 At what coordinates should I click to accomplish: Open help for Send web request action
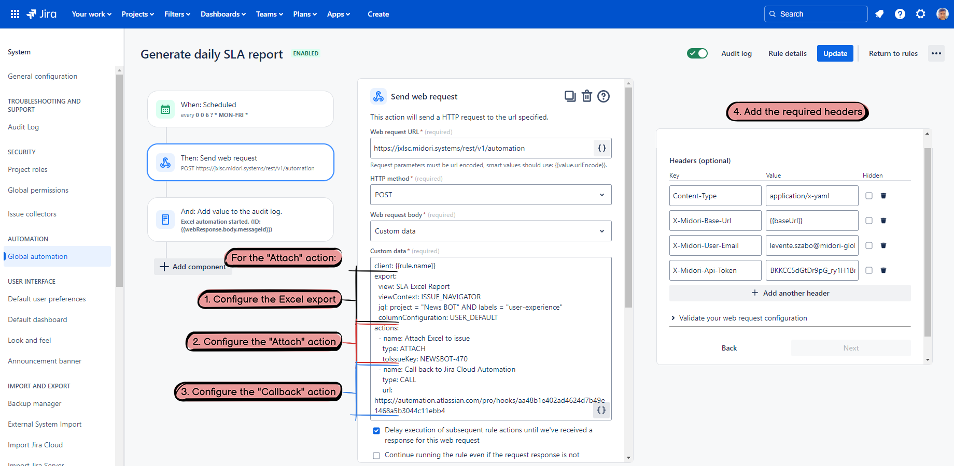604,96
